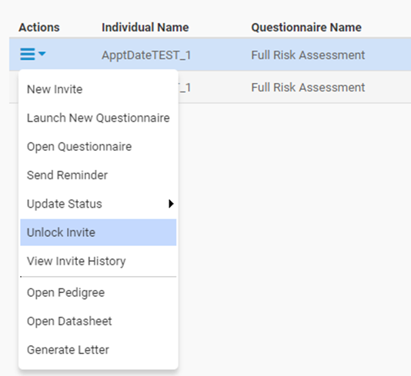Open Pedigree from the menu
The image size is (411, 376).
99,292
